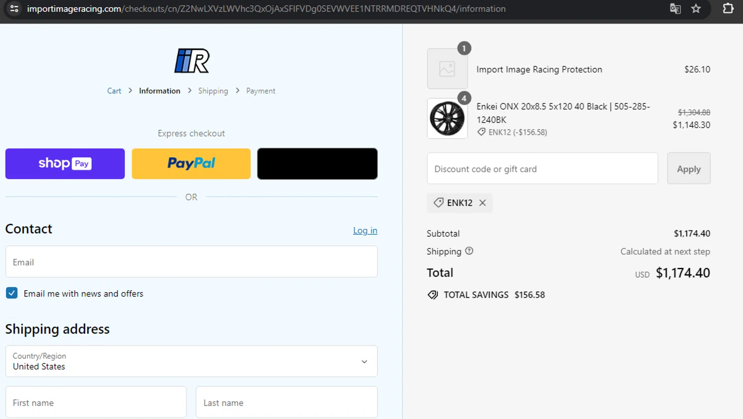Click the Subtotal $1,174.40 amount
This screenshot has height=419, width=743.
(x=692, y=233)
